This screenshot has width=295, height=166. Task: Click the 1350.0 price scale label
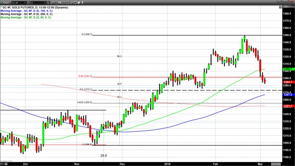point(287,35)
